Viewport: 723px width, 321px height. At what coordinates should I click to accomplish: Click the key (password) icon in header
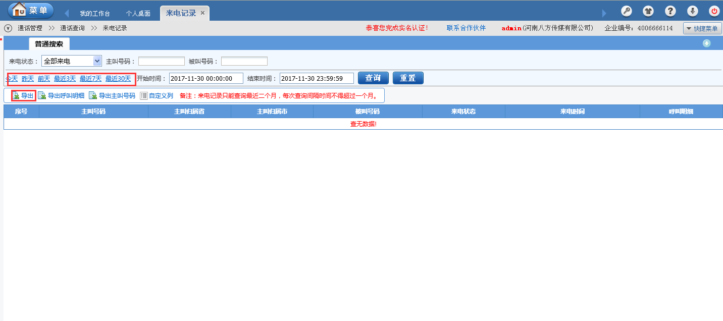point(626,11)
